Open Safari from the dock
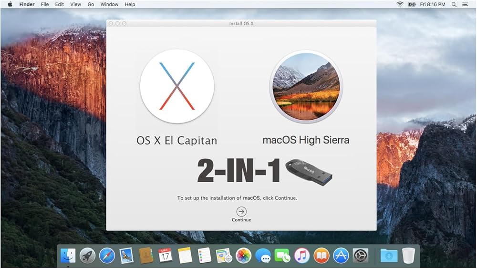The width and height of the screenshot is (477, 269). tap(107, 256)
